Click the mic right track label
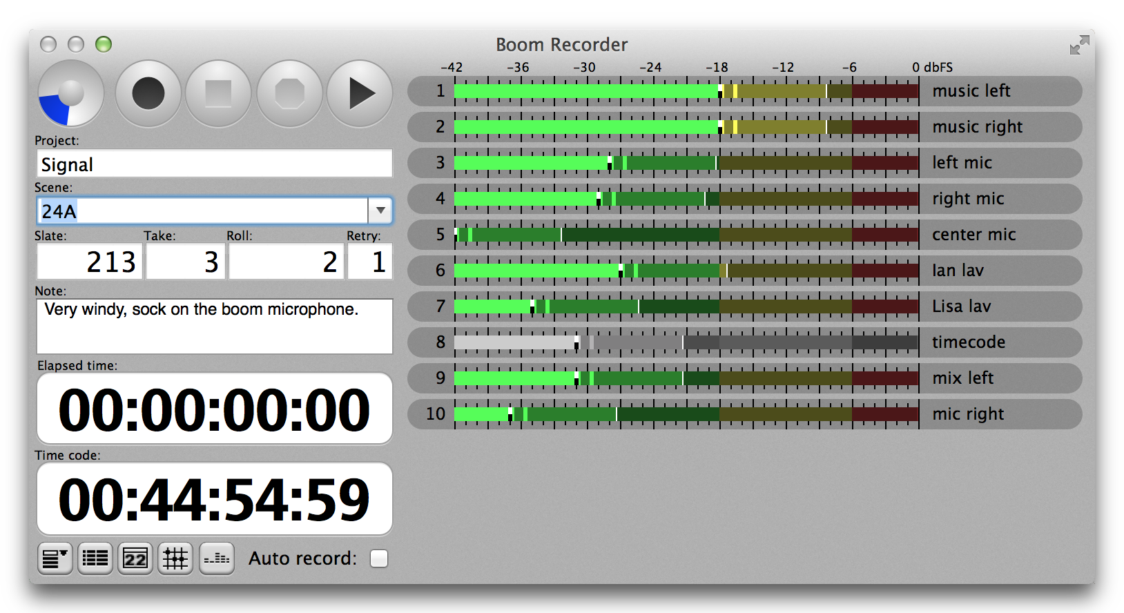Screen dimensions: 1124x613 (x=969, y=414)
